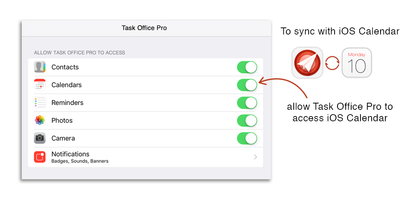Click the colorful Photos flower icon
This screenshot has width=408, height=201.
click(x=40, y=121)
